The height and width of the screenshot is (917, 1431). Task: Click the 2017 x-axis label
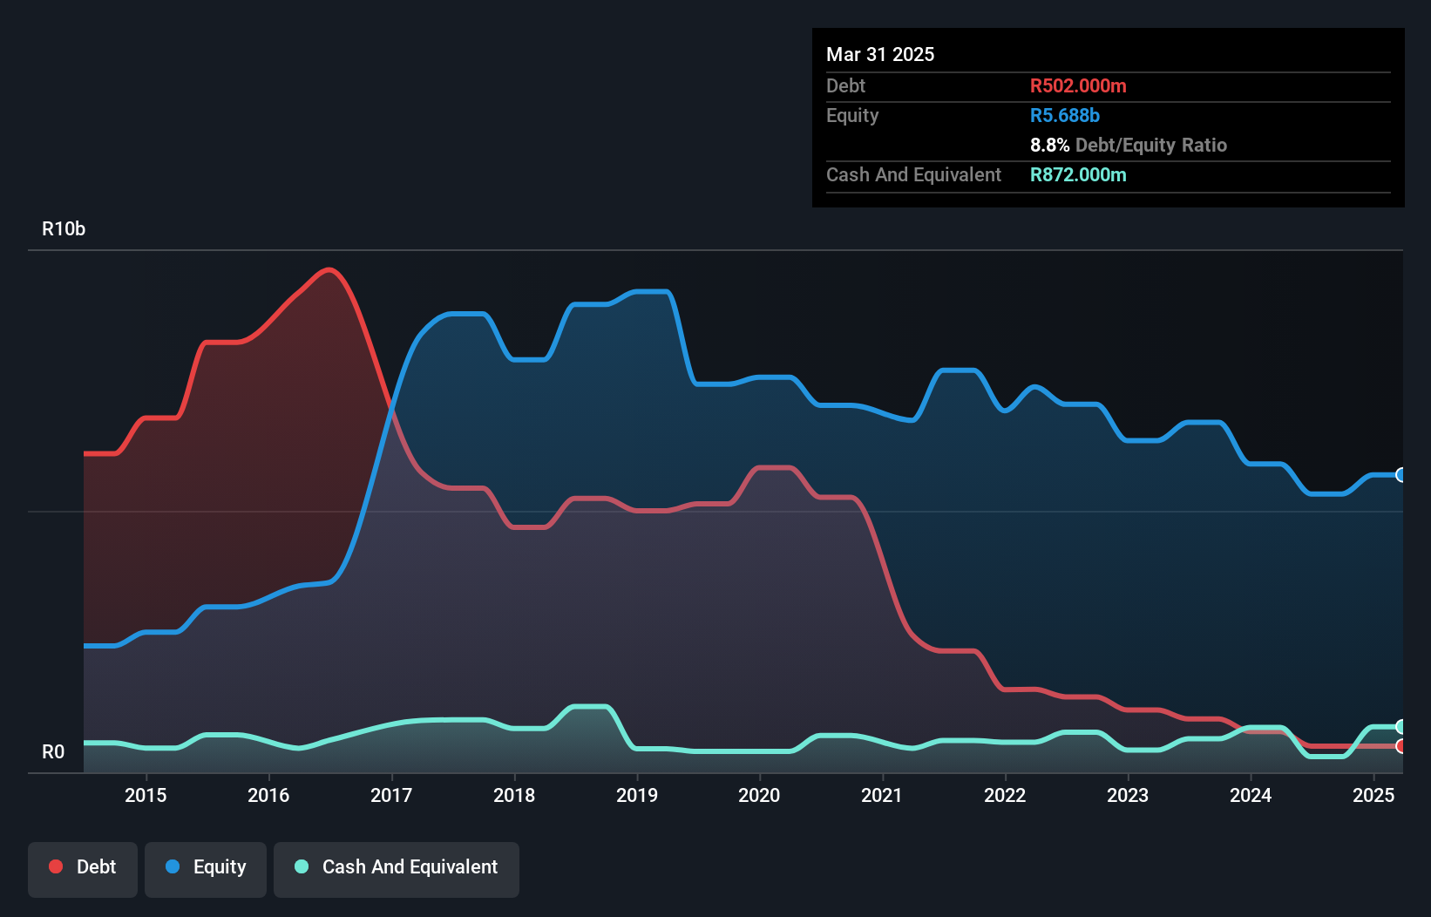tap(391, 795)
